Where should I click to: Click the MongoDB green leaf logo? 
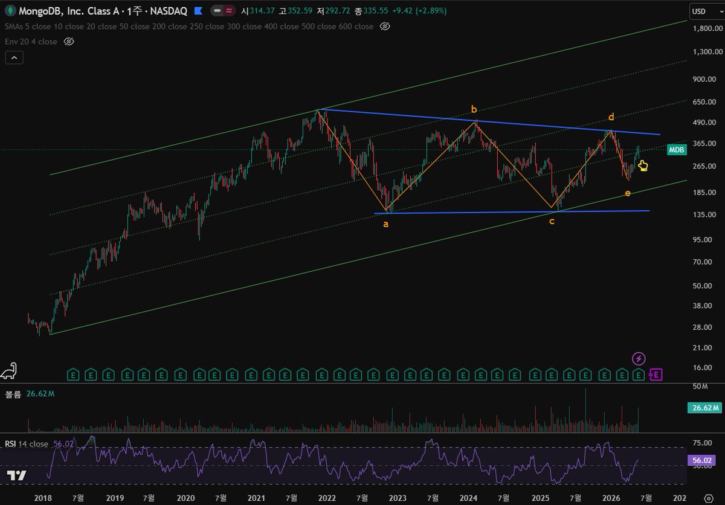tap(10, 11)
